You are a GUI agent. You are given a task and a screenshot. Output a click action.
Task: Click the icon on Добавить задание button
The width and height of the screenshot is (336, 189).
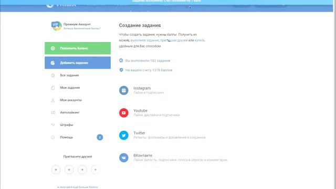coord(52,63)
